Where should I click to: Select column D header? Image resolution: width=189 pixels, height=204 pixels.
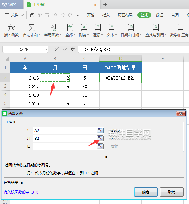121,59
